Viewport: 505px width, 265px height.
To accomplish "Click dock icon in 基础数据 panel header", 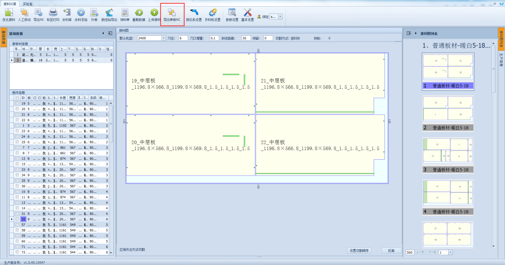I will (110, 33).
